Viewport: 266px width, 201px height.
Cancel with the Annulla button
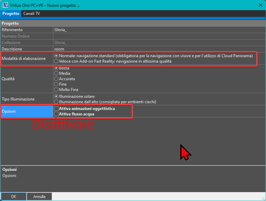coord(39,196)
